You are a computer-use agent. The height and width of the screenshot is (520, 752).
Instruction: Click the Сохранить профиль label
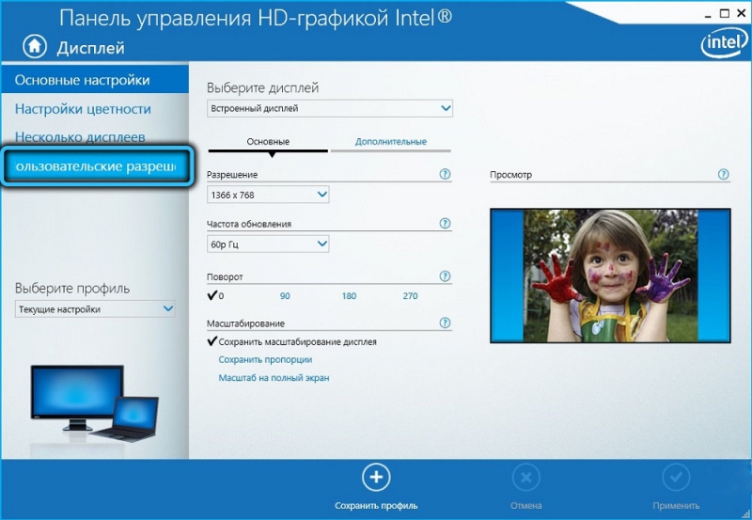376,506
